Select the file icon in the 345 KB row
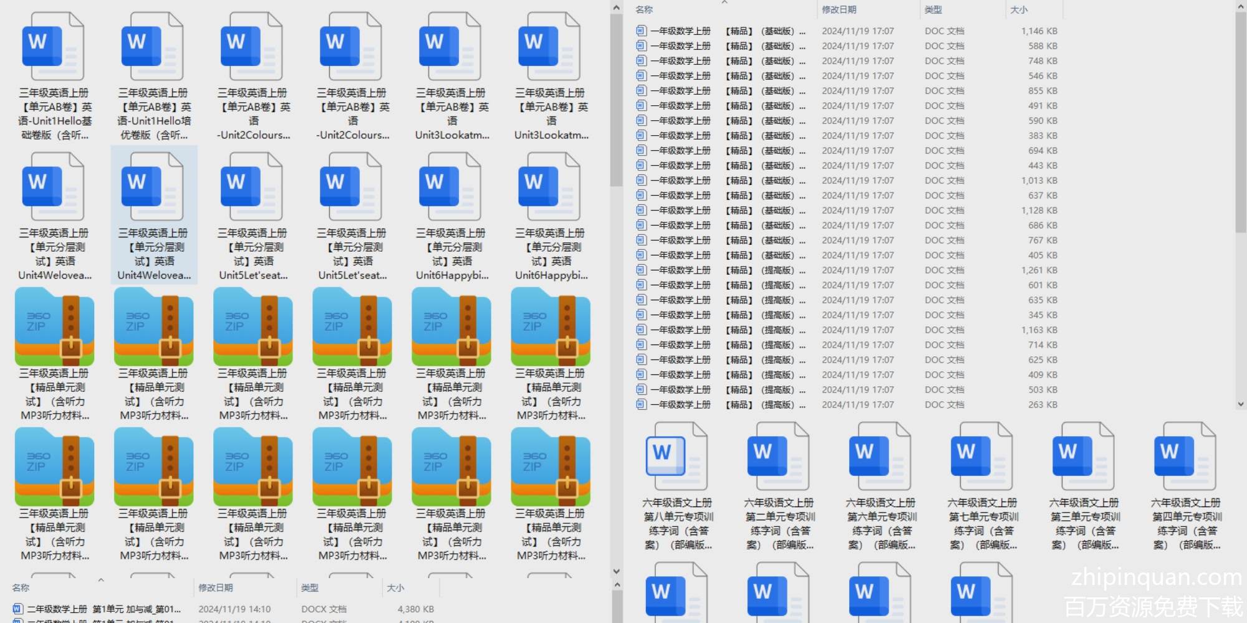Image resolution: width=1247 pixels, height=623 pixels. point(641,315)
